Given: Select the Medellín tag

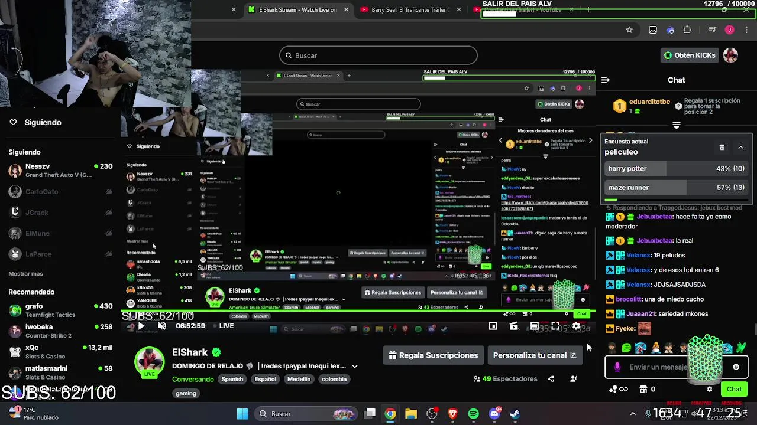Looking at the screenshot, I should pos(299,379).
